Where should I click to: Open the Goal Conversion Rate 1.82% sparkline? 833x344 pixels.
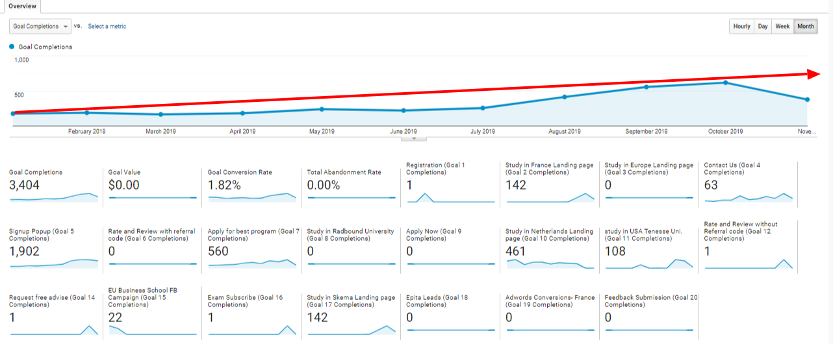click(x=253, y=196)
